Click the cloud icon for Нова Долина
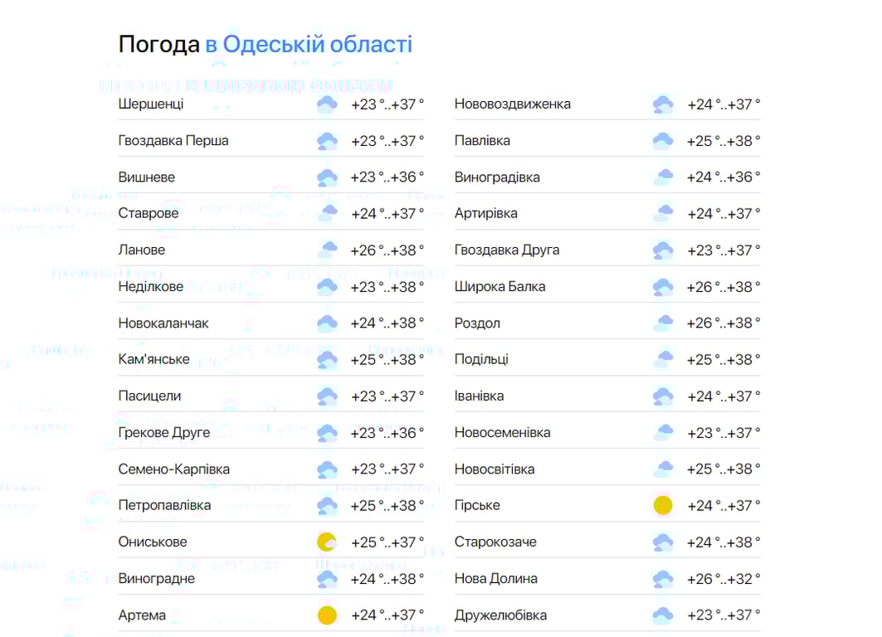Screen dimensions: 882x637 (662, 578)
